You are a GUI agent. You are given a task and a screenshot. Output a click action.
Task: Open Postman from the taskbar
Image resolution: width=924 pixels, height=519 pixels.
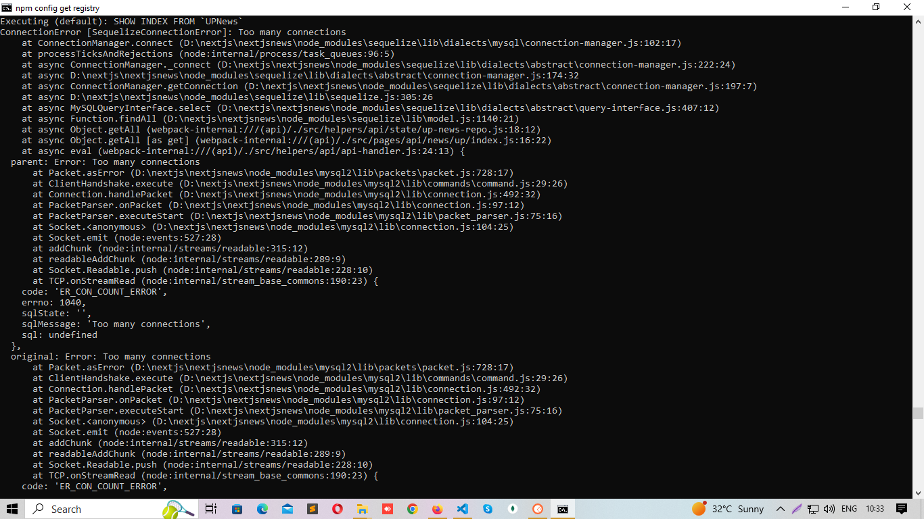coord(537,509)
